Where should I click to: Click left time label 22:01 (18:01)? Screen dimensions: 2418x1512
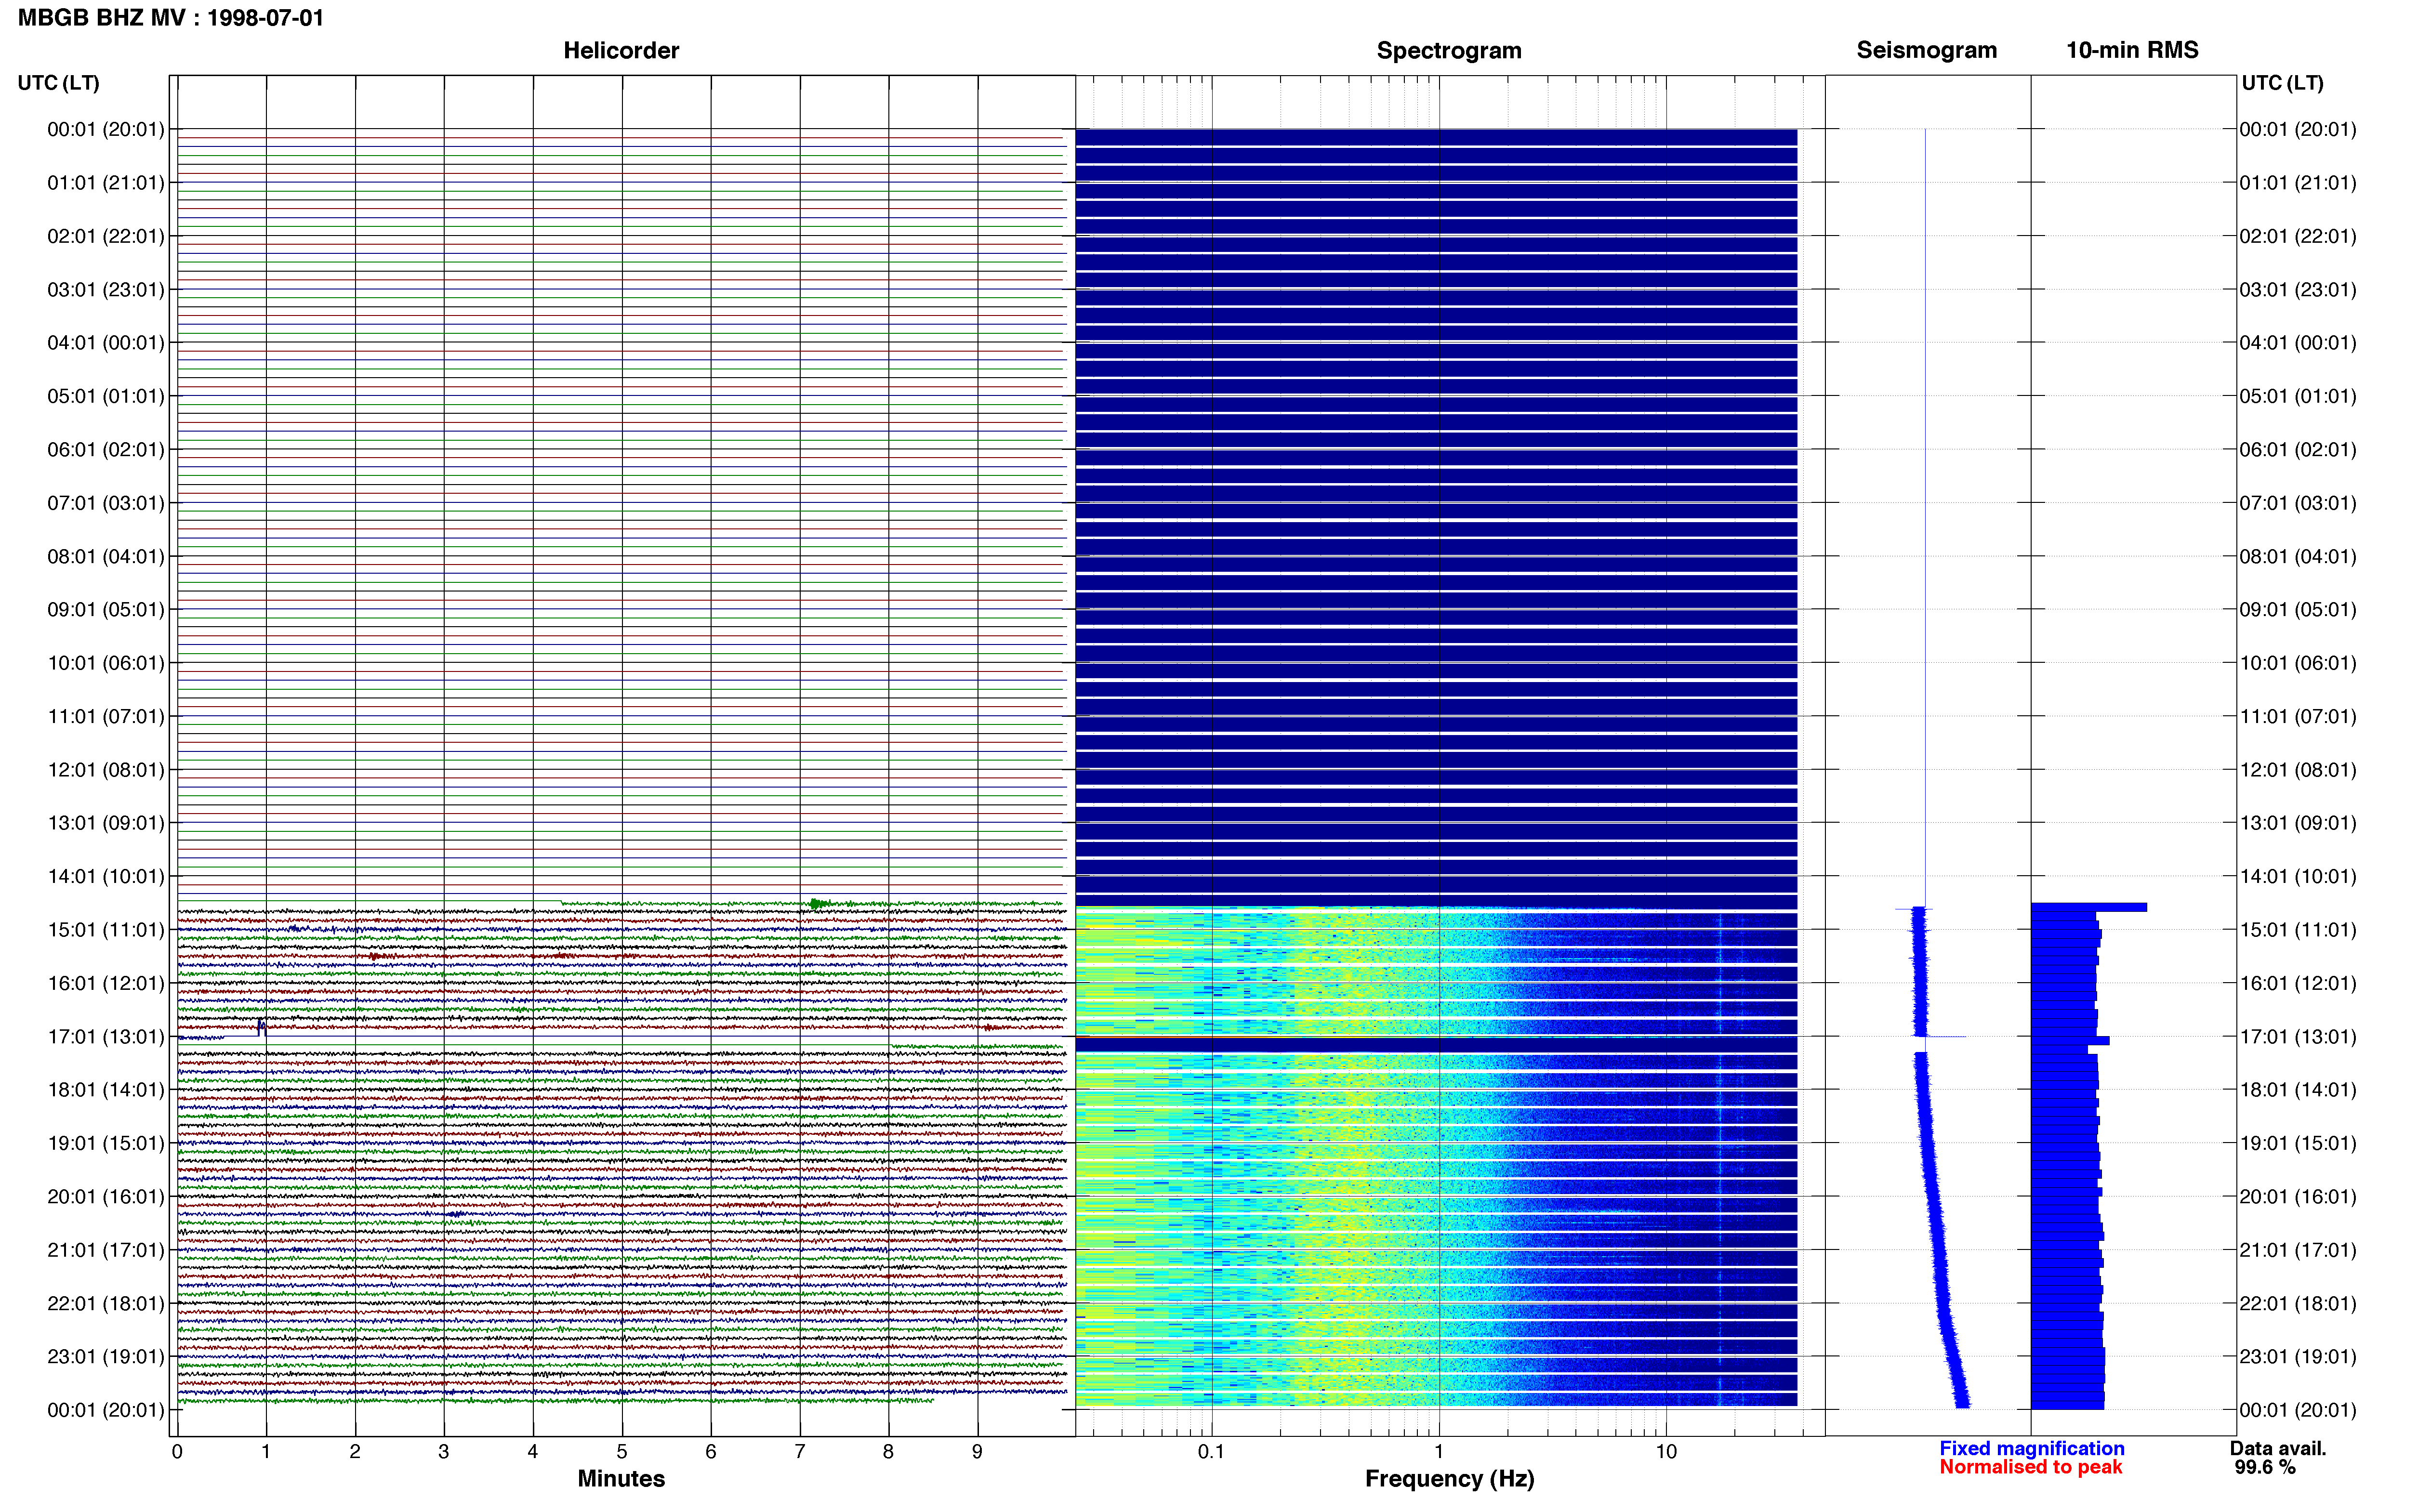click(106, 1303)
